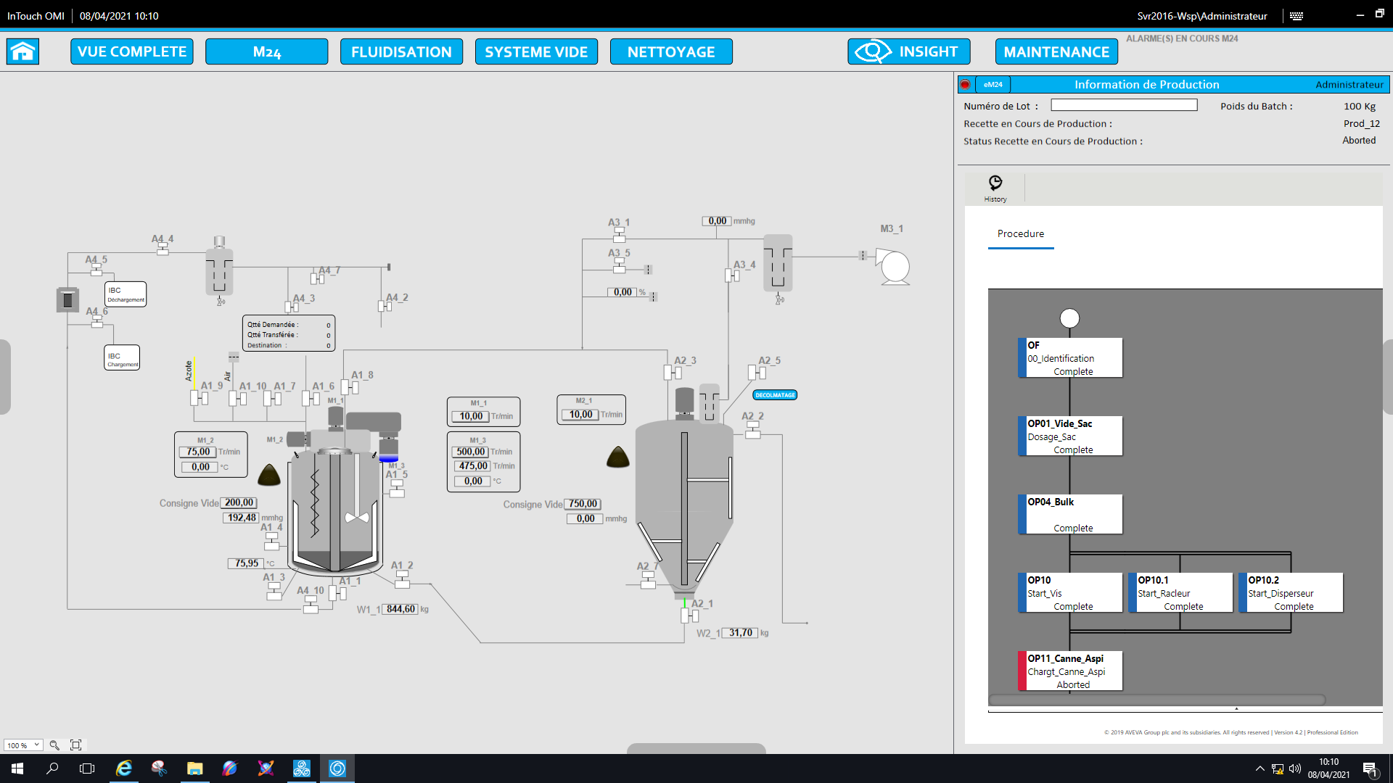Click the DECOLMATAGE button
This screenshot has width=1393, height=783.
pyautogui.click(x=775, y=395)
